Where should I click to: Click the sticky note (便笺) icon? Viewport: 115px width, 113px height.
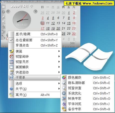click(11, 51)
